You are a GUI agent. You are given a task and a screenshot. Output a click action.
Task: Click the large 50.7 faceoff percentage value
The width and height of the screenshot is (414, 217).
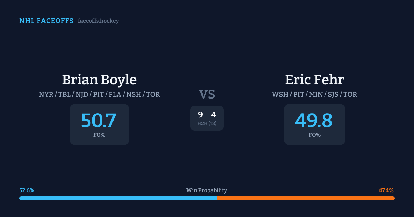[x=99, y=121]
